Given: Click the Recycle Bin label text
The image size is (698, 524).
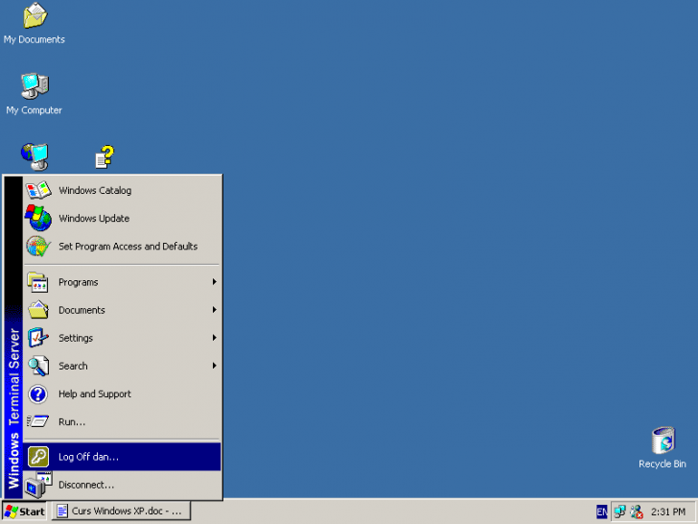Looking at the screenshot, I should tap(663, 464).
